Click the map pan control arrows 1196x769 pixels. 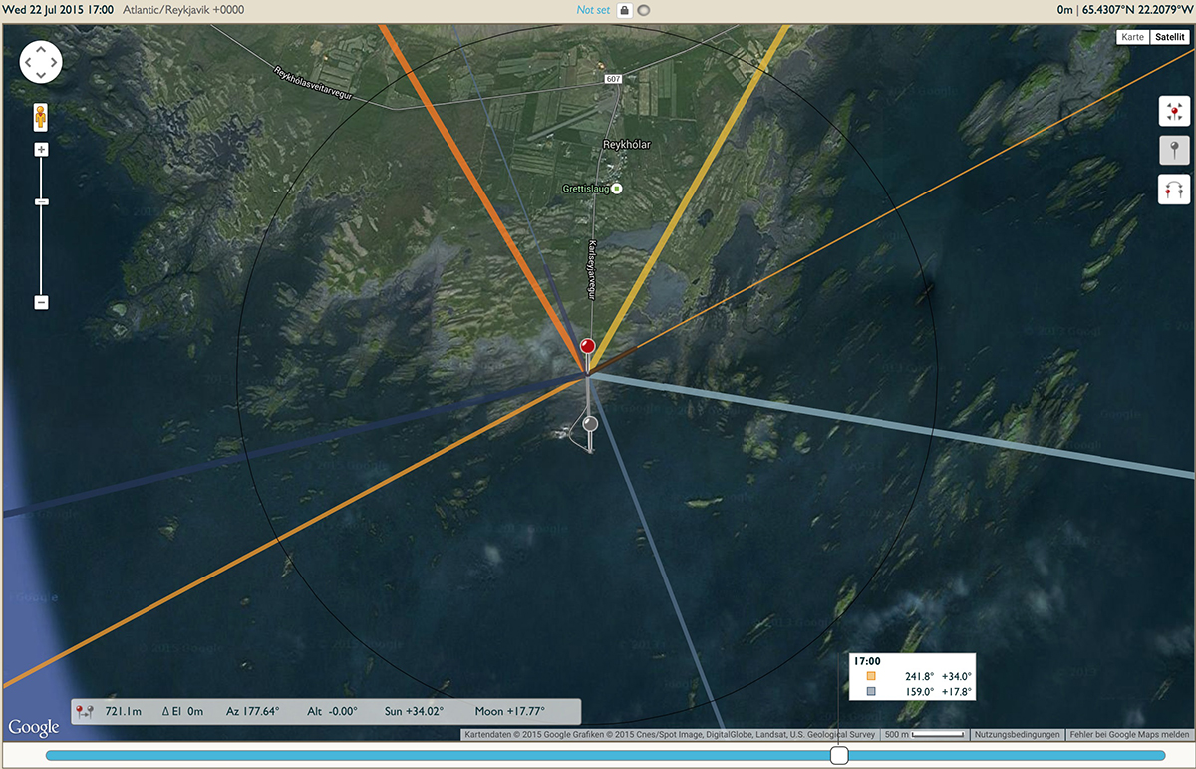pos(41,62)
